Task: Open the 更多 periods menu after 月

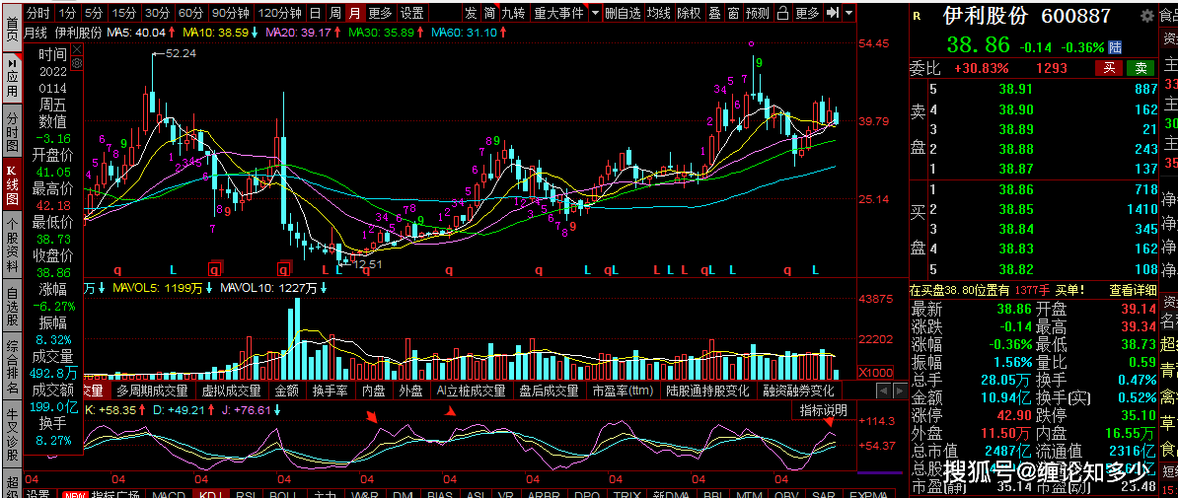Action: (x=380, y=13)
